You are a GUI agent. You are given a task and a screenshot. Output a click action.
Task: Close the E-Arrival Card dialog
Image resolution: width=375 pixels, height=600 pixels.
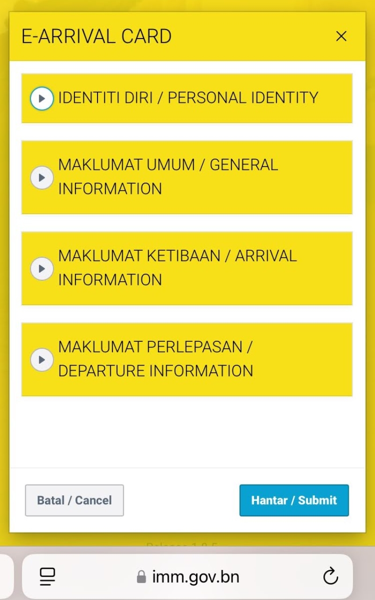pyautogui.click(x=341, y=36)
